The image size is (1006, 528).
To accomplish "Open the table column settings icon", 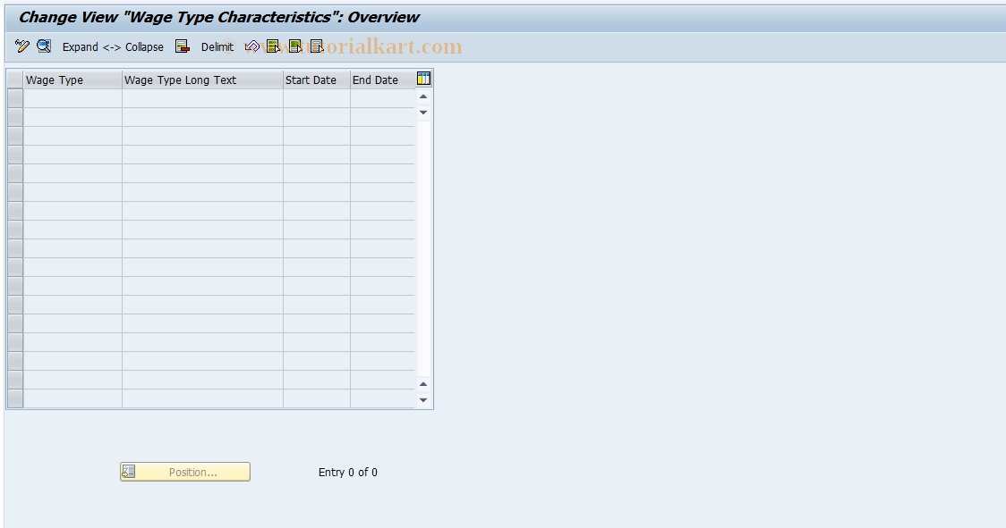I will [423, 79].
